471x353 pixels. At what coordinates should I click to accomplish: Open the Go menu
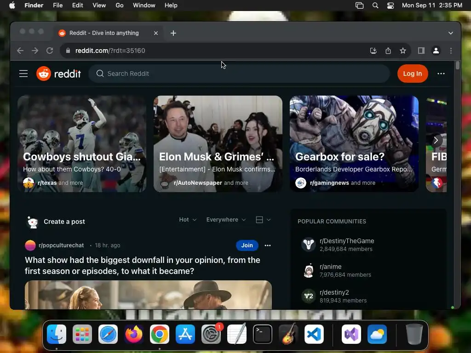[120, 6]
